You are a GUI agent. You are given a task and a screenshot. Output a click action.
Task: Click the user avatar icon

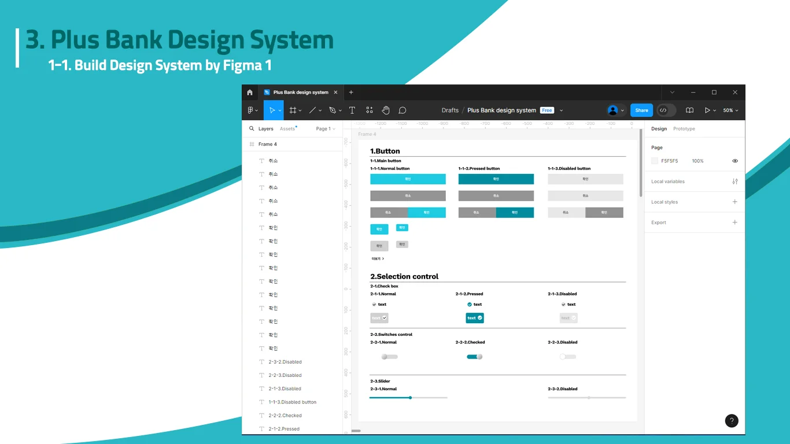612,110
